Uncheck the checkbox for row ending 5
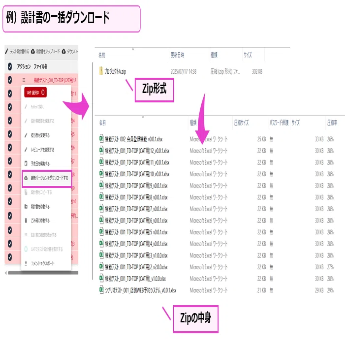 click(x=10, y=134)
